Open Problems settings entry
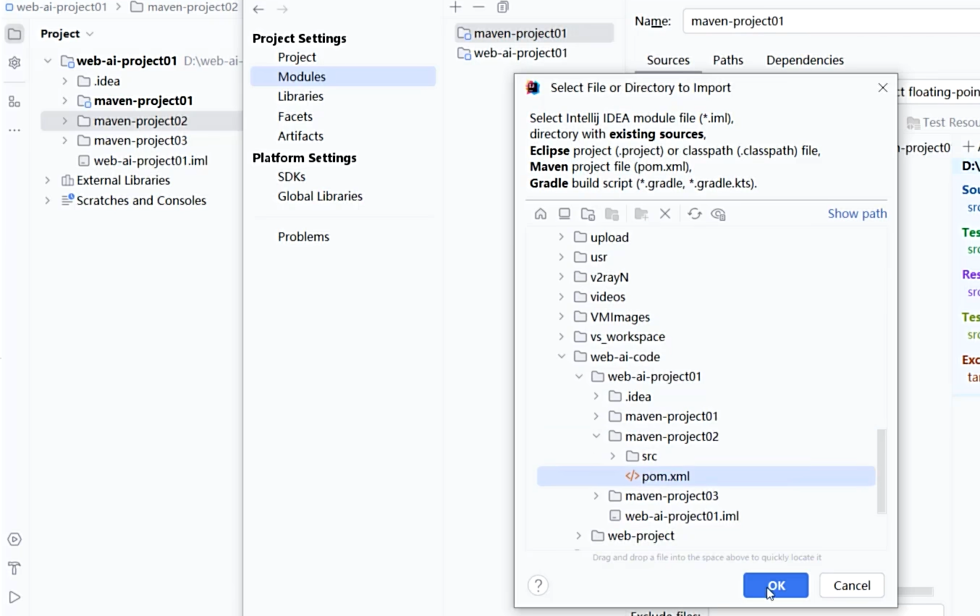 (x=303, y=237)
